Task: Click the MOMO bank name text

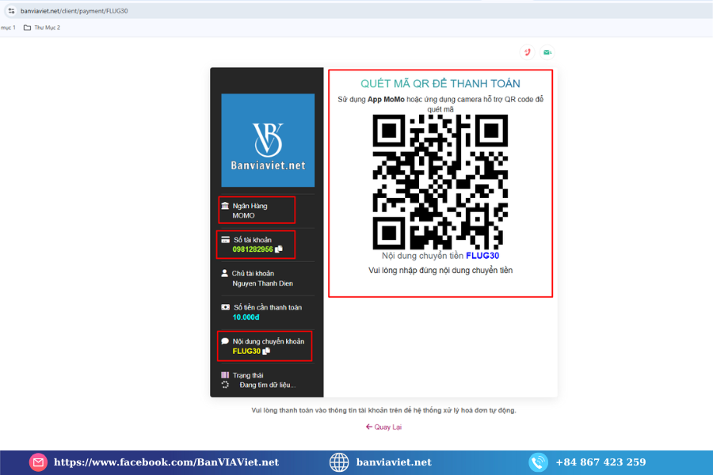Action: 244,215
